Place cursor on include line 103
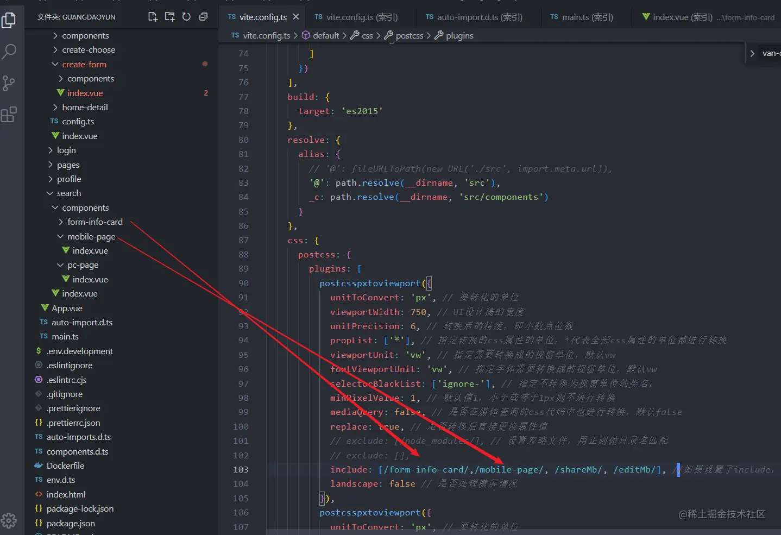This screenshot has width=781, height=535. click(497, 470)
